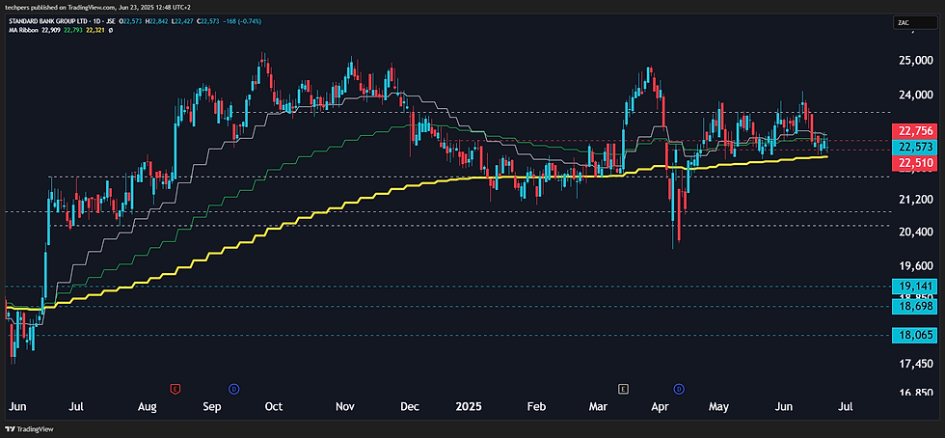Click the cyan 22,573 current price label on axis
The height and width of the screenshot is (438, 945).
pyautogui.click(x=915, y=148)
